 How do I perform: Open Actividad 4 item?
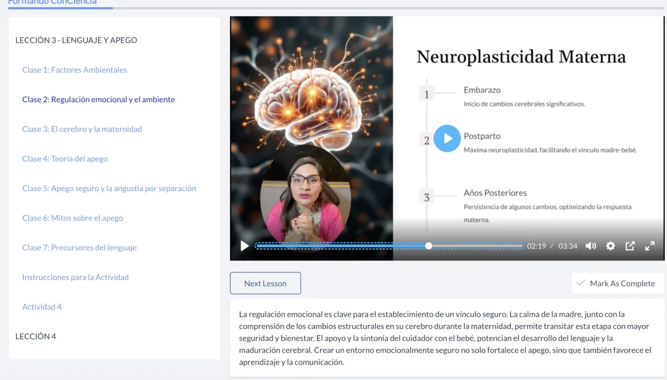[42, 307]
